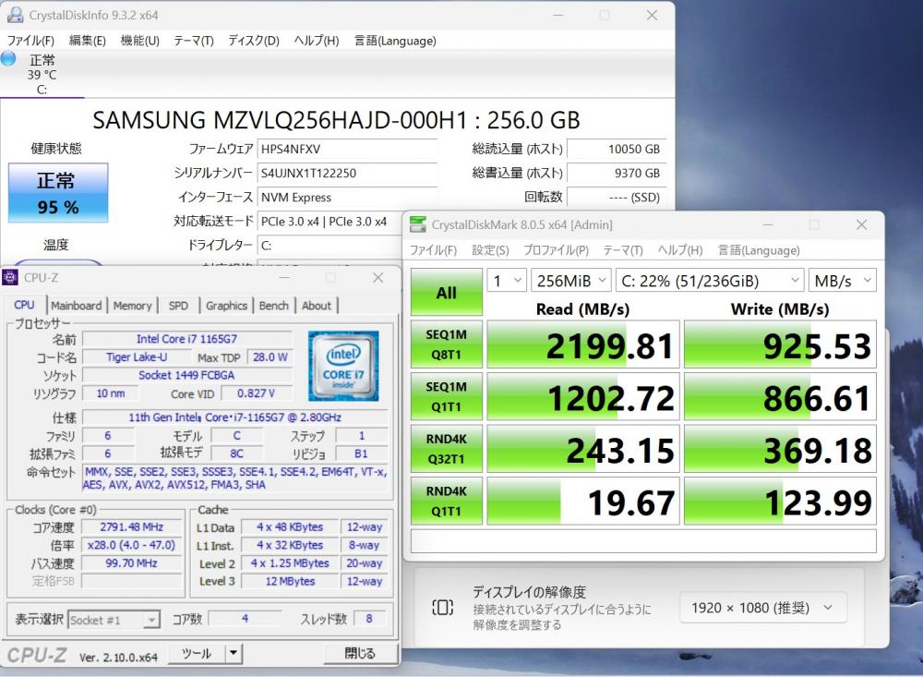Screen dimensions: 923x677
Task: Open 言語(Language) menu in CrystalDiskMark
Action: point(759,250)
